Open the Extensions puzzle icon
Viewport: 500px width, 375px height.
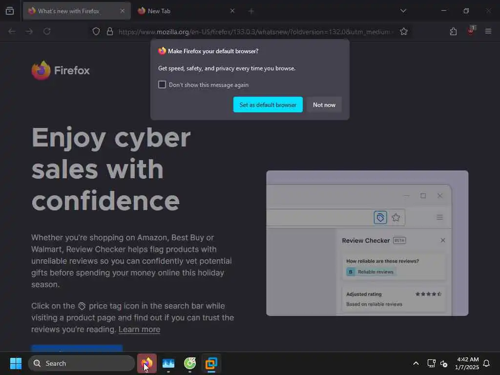coord(453,31)
